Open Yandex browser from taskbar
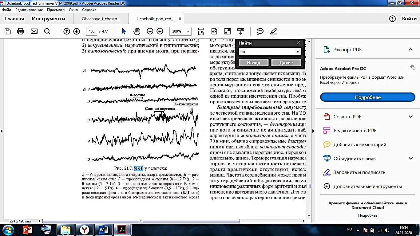 point(85,230)
